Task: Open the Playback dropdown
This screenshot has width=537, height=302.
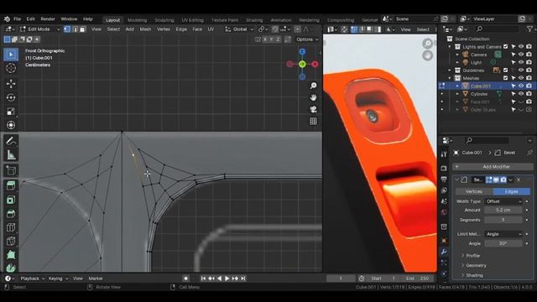Action: 32,279
